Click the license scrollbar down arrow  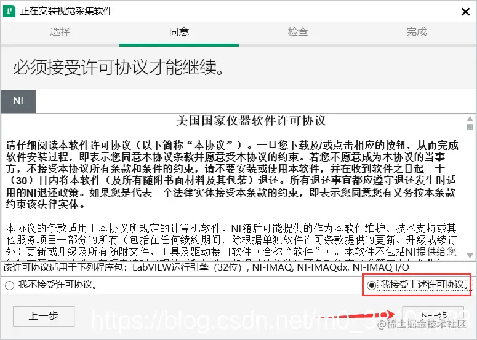click(470, 256)
